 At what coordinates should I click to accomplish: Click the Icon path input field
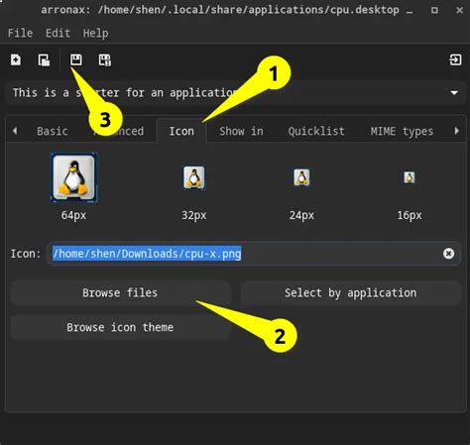coord(254,254)
